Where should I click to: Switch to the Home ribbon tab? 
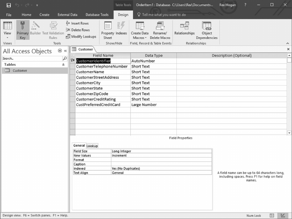[27, 15]
